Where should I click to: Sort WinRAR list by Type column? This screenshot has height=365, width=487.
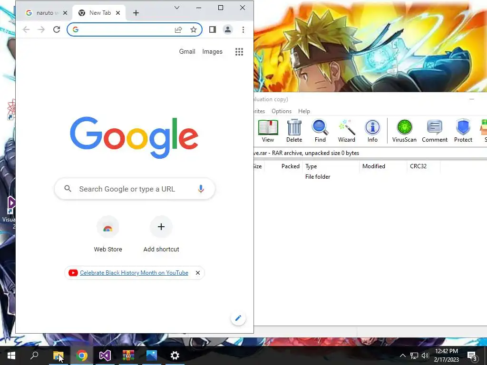pyautogui.click(x=331, y=166)
